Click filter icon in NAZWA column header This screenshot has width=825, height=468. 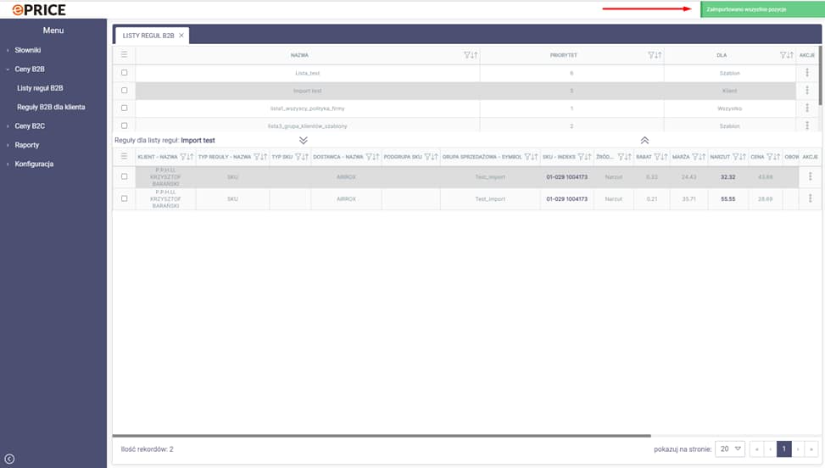tap(466, 55)
